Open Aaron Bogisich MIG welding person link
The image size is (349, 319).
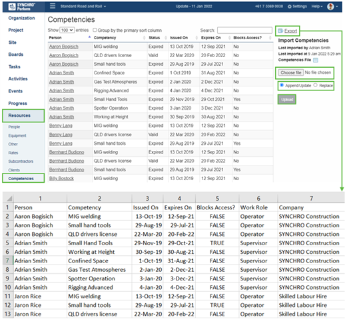64,47
